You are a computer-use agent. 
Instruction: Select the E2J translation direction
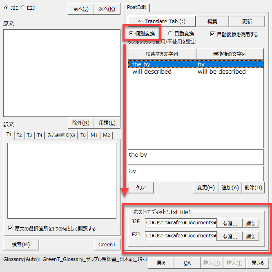click(x=23, y=8)
